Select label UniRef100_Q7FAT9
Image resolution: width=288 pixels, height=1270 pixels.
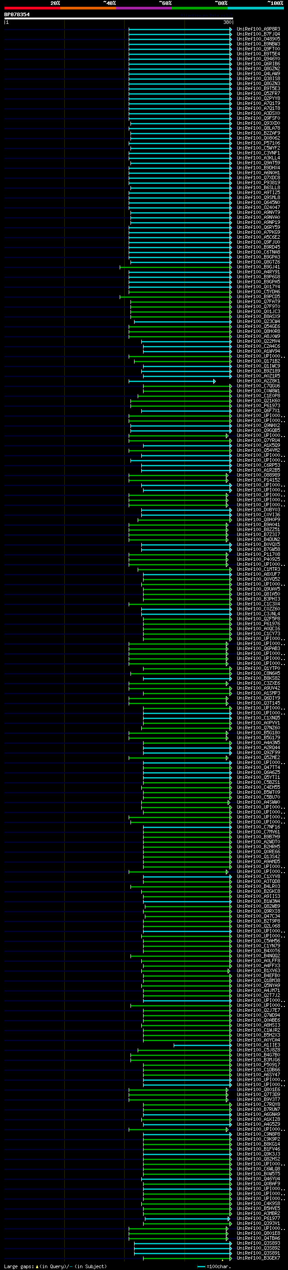258,302
